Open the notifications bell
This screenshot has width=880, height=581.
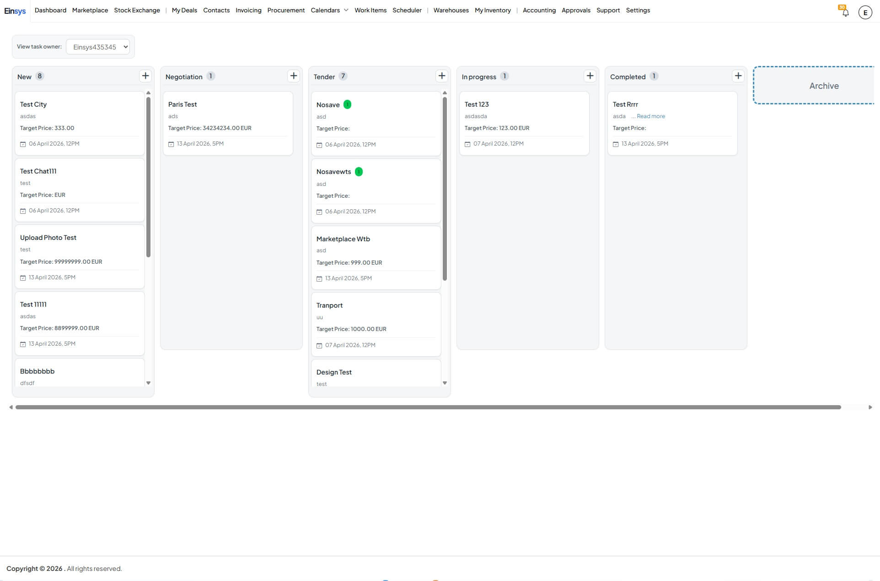(845, 12)
